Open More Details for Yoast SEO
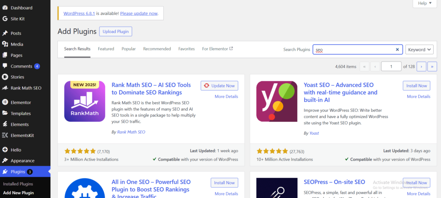This screenshot has width=441, height=198. click(419, 96)
